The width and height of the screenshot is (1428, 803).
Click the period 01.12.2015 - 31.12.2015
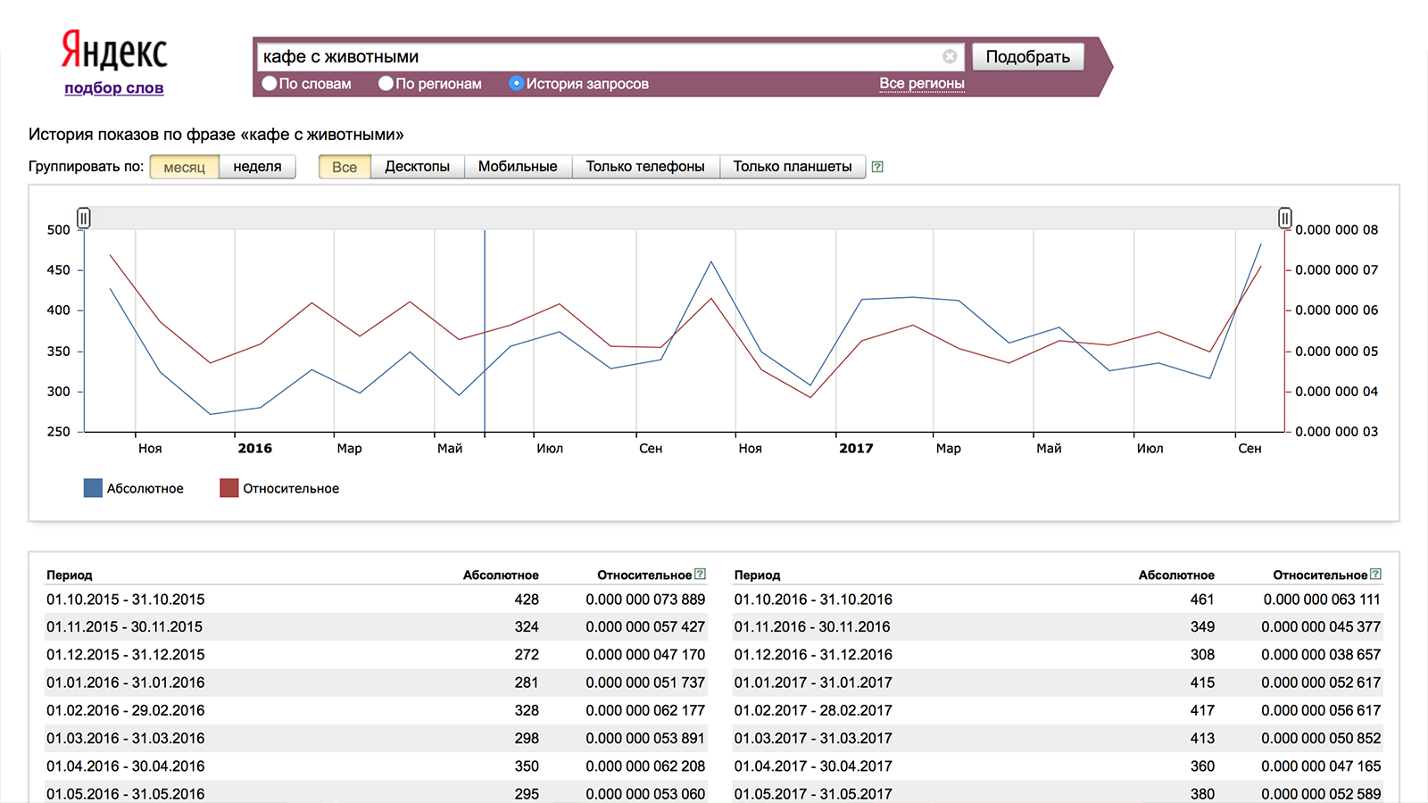pos(126,655)
